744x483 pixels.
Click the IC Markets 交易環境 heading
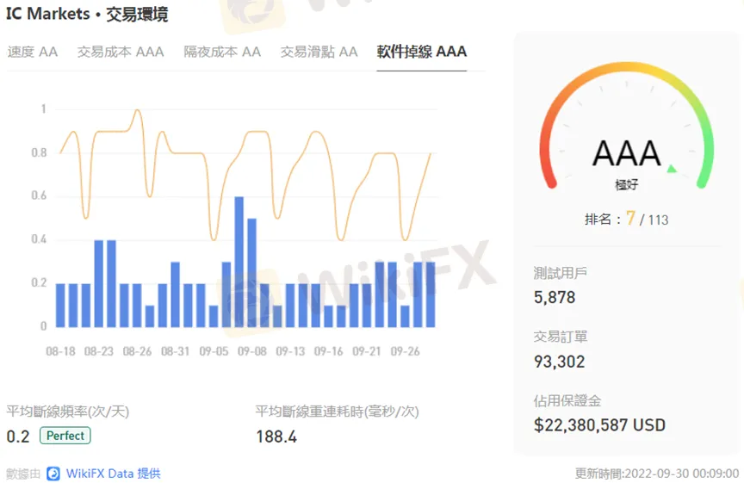pos(87,14)
